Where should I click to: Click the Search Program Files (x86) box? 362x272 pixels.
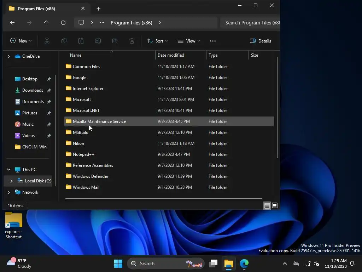250,23
